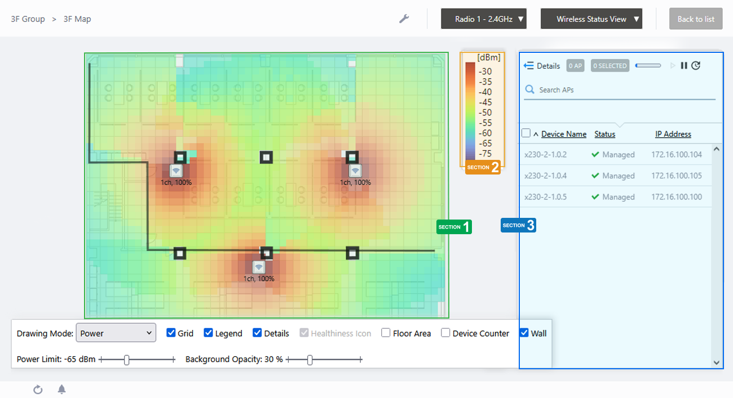Go to 3F Group breadcrumb link
This screenshot has height=398, width=733.
(28, 19)
